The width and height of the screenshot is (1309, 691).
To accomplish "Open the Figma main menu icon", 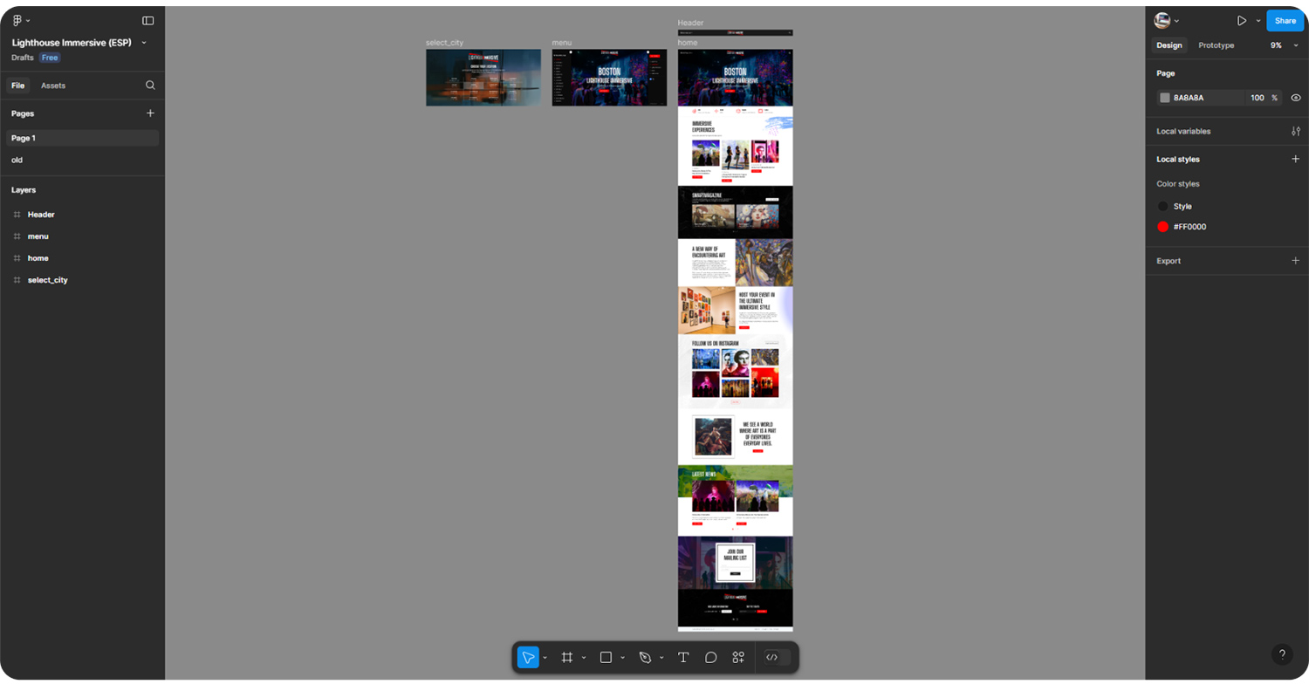I will pos(17,20).
